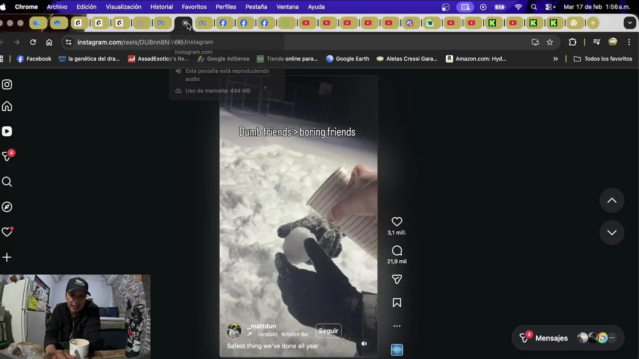Open Archivo menu

click(57, 7)
